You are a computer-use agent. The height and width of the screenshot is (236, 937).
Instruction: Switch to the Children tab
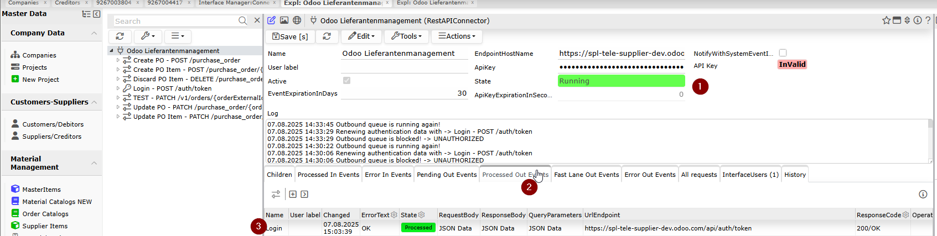[279, 175]
